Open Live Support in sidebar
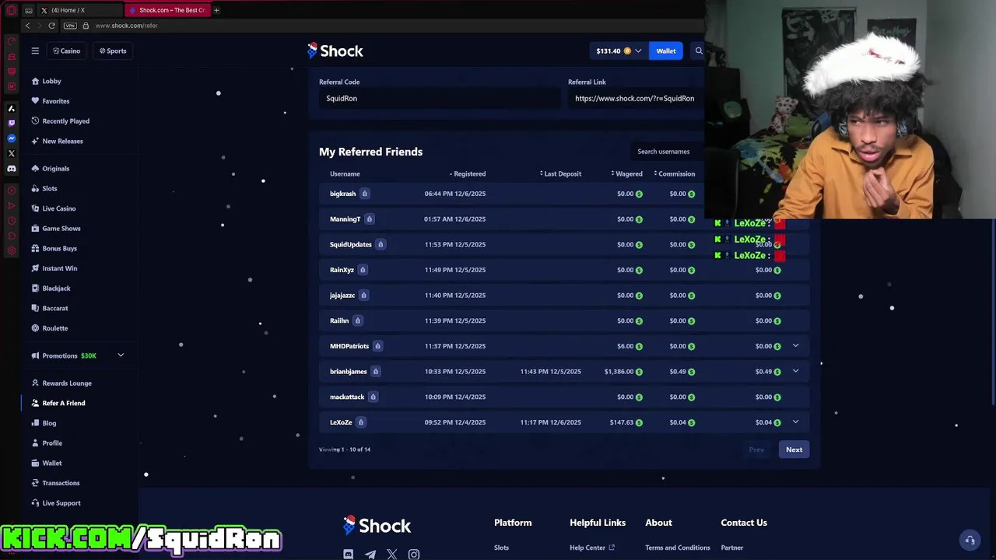996x560 pixels. click(x=61, y=503)
